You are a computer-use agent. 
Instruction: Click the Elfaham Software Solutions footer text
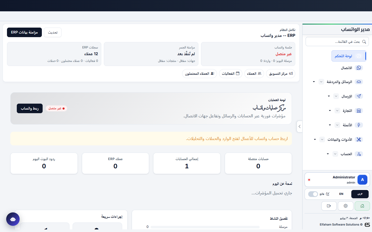341,225
